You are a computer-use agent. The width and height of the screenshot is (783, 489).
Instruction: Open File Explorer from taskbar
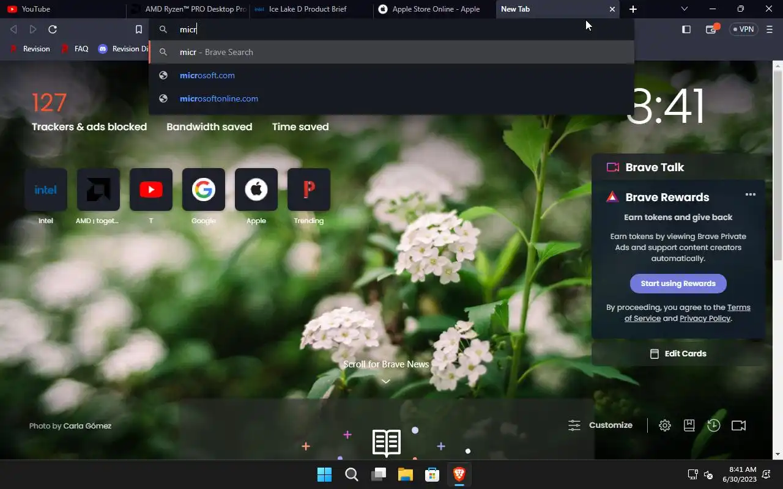tap(406, 474)
